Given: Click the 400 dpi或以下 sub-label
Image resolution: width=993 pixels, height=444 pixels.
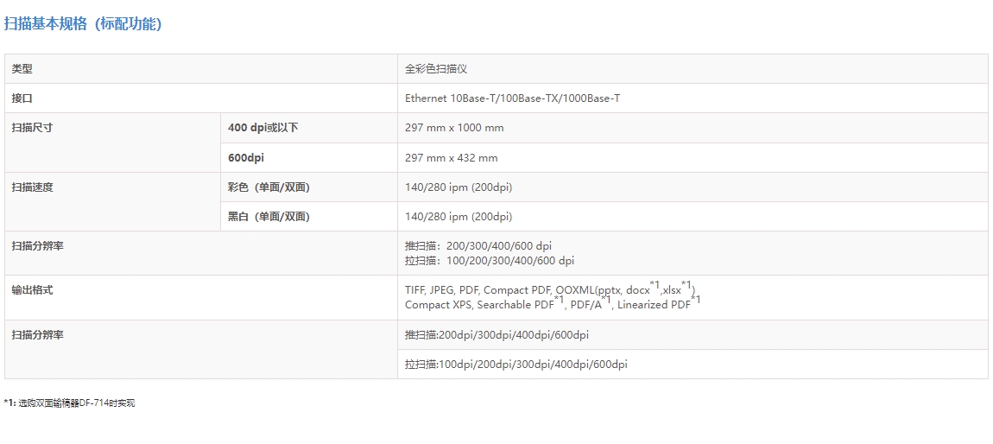Looking at the screenshot, I should (x=263, y=128).
